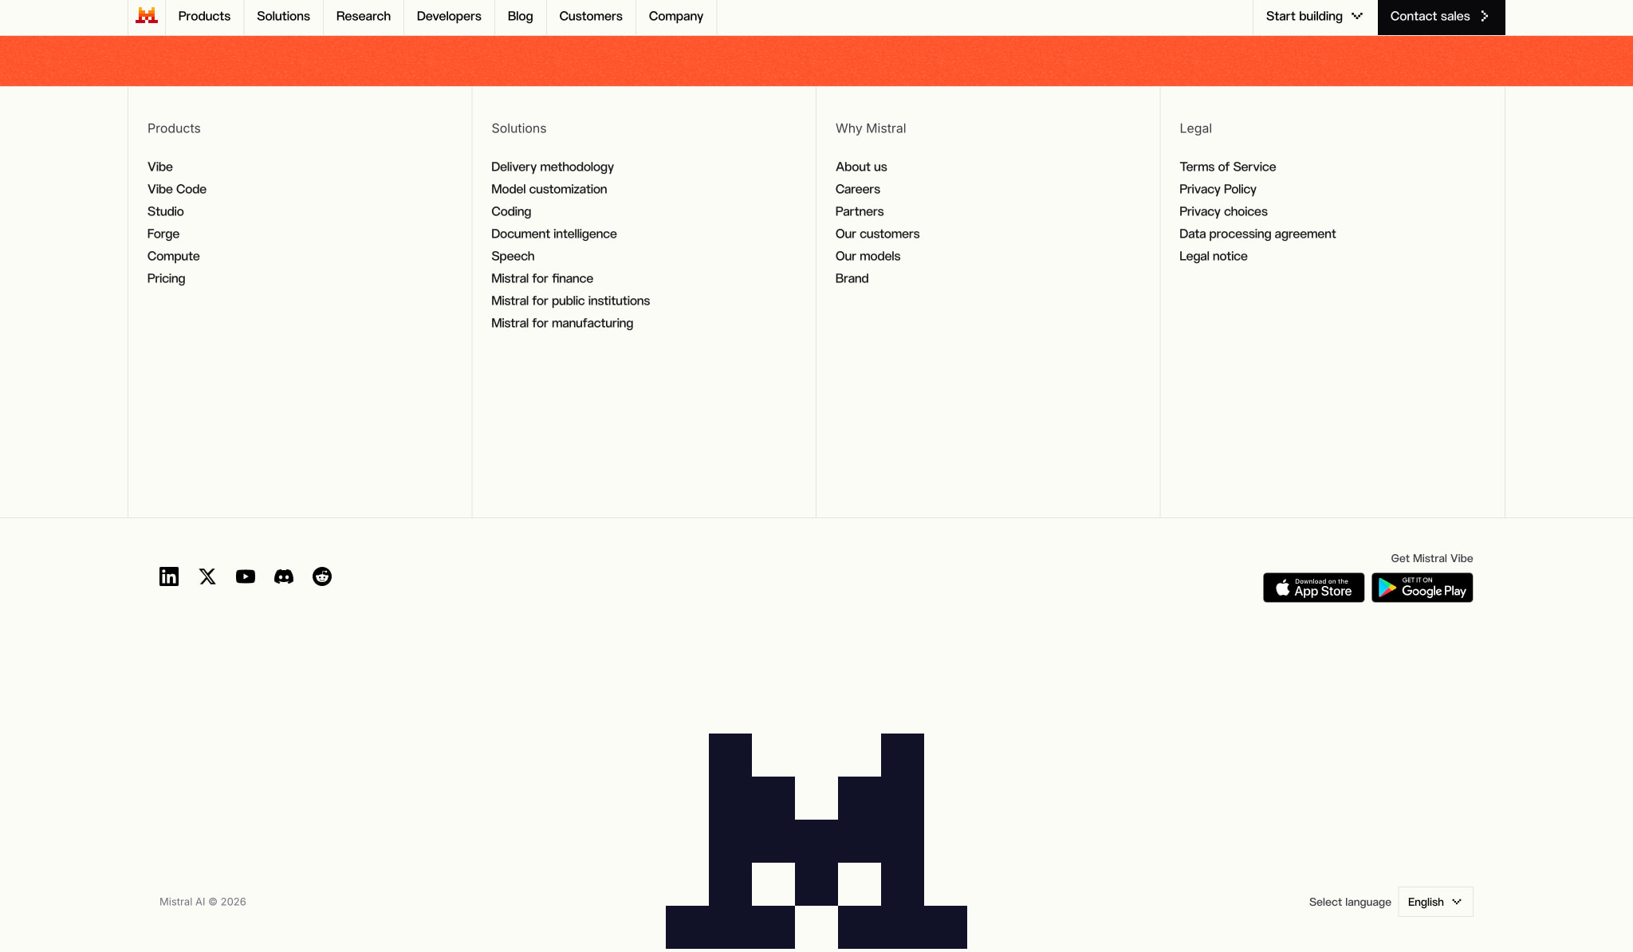Click the 'Legal' column heading
Viewport: 1633px width, 952px height.
point(1196,128)
